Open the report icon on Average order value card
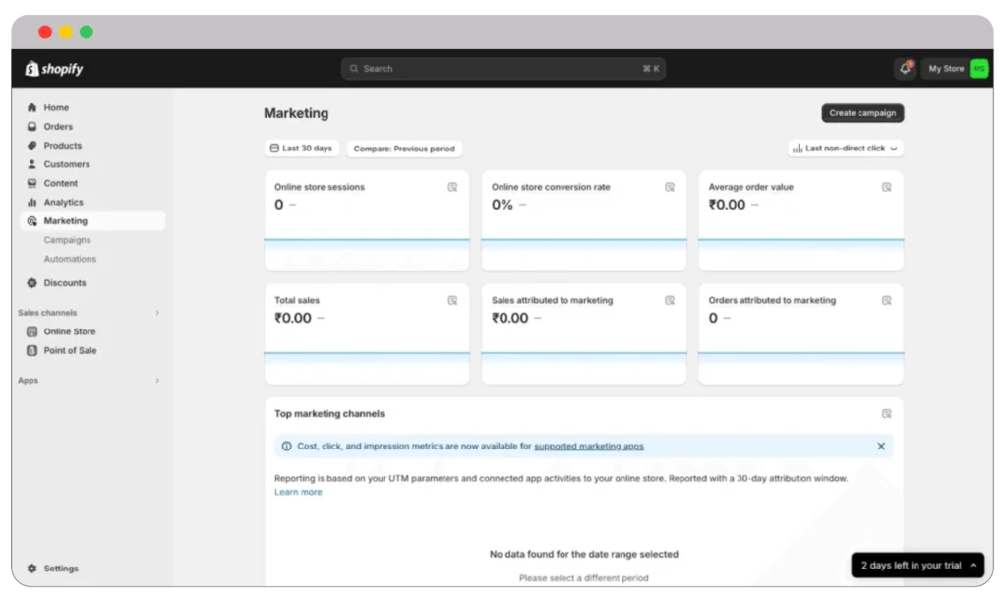 (x=886, y=187)
